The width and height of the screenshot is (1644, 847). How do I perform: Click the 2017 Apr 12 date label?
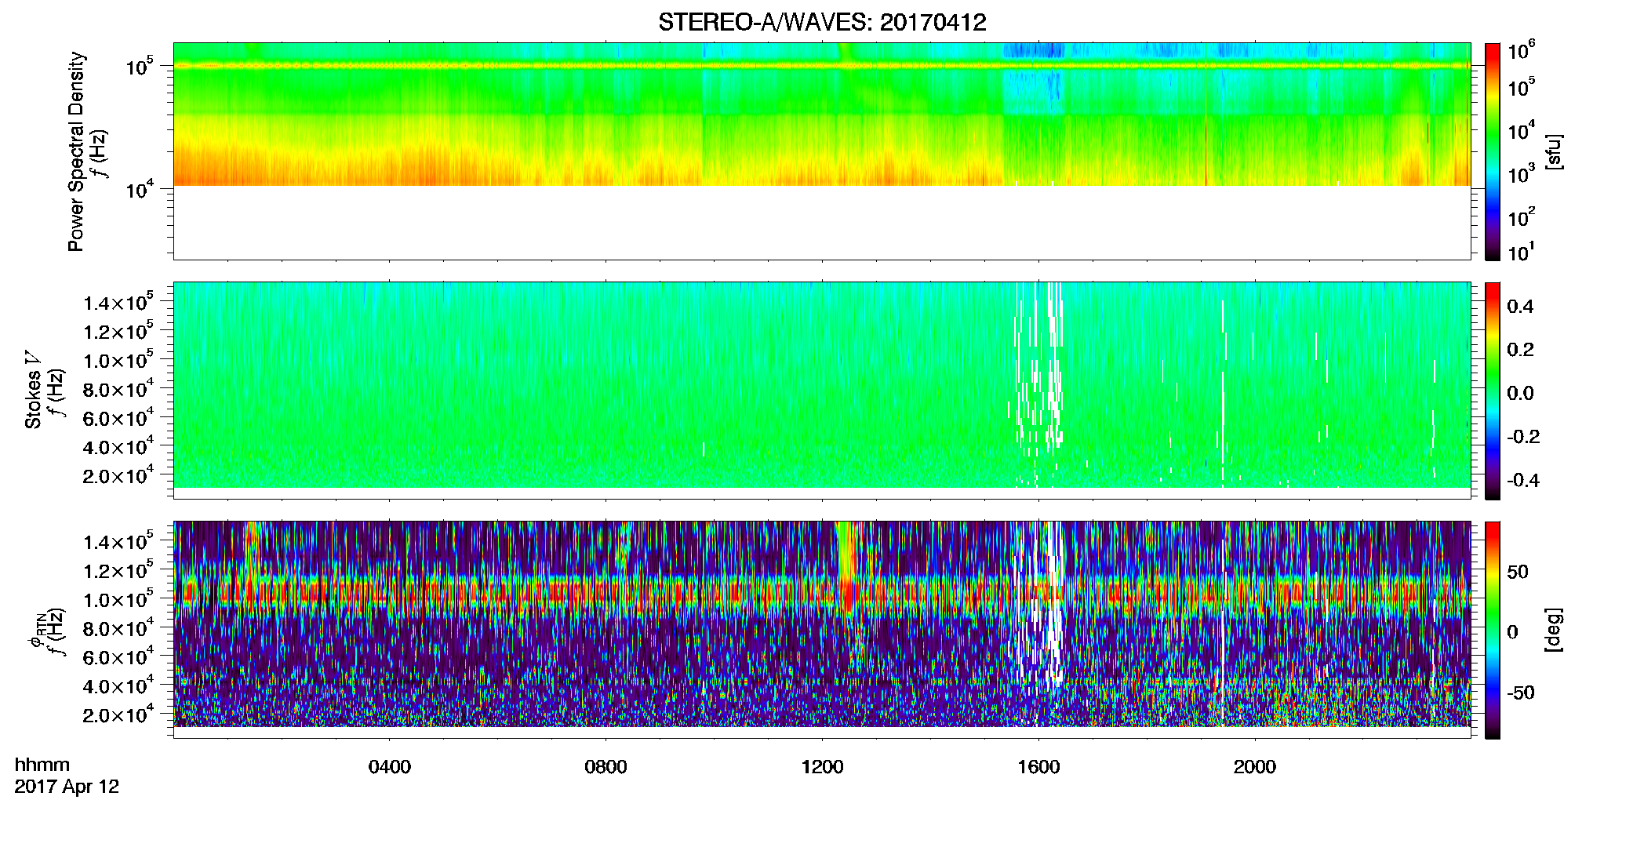point(67,787)
